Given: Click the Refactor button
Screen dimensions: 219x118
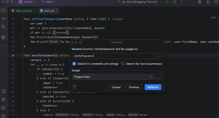Looking at the screenshot, I should point(153,87).
